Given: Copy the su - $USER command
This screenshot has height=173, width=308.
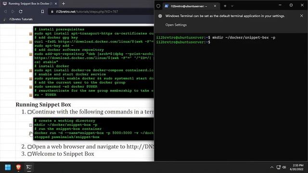Looking at the screenshot, I should coord(31,95).
